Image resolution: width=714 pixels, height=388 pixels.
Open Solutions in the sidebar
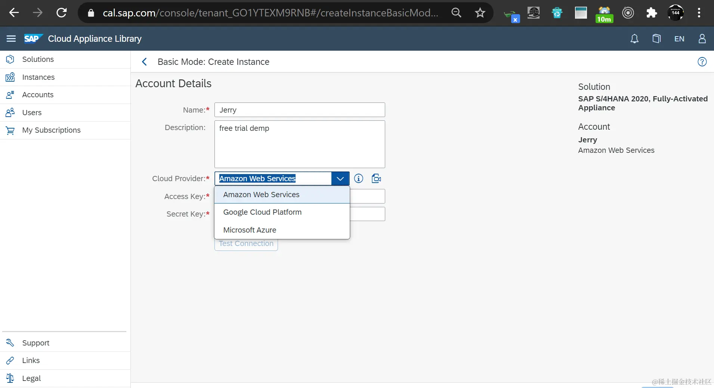click(x=65, y=59)
